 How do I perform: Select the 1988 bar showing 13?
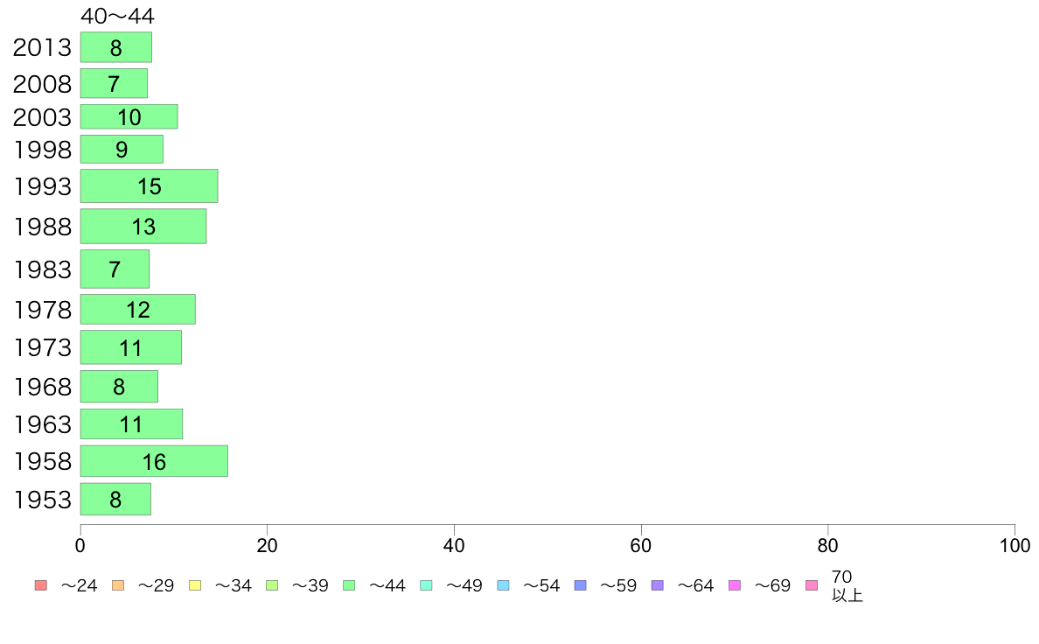[x=143, y=227]
